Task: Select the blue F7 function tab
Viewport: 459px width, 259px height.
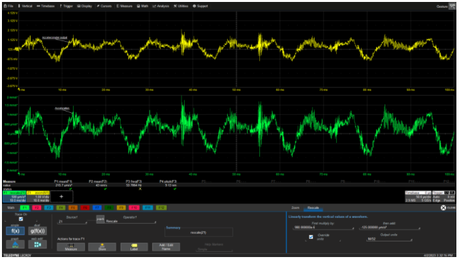Action: point(97,207)
